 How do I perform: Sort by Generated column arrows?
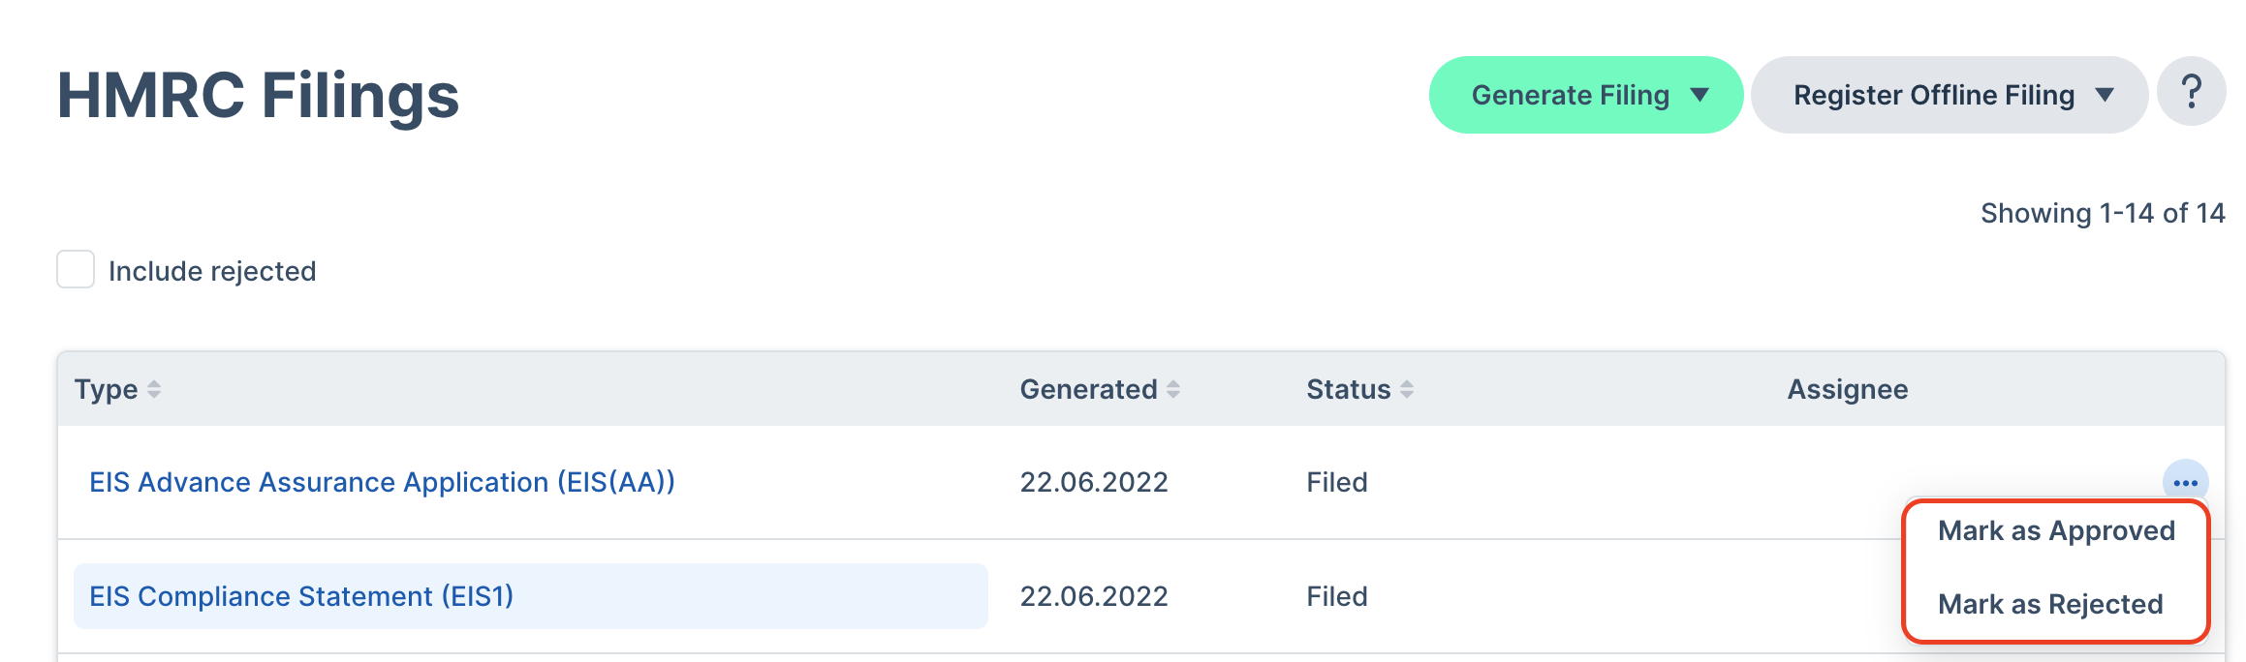1173,389
